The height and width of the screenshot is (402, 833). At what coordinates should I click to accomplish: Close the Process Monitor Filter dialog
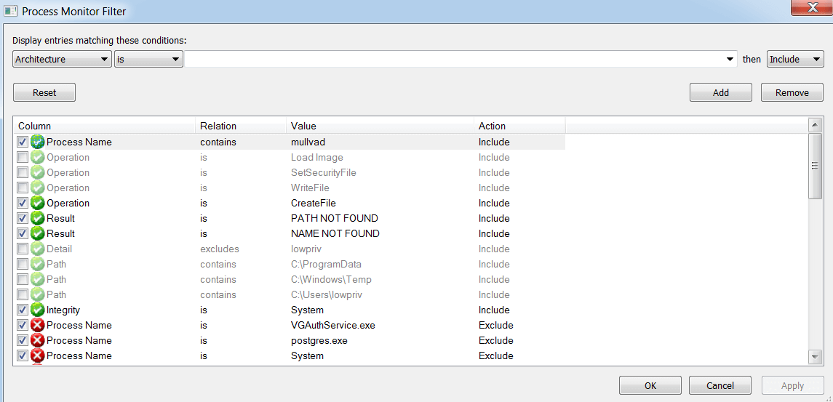click(813, 7)
